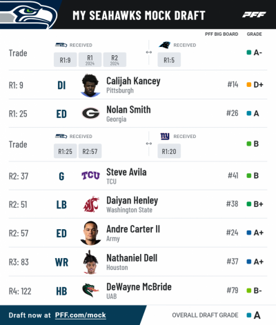
Task: Click Andre Carter II's headshot photo
Action: pos(90,233)
